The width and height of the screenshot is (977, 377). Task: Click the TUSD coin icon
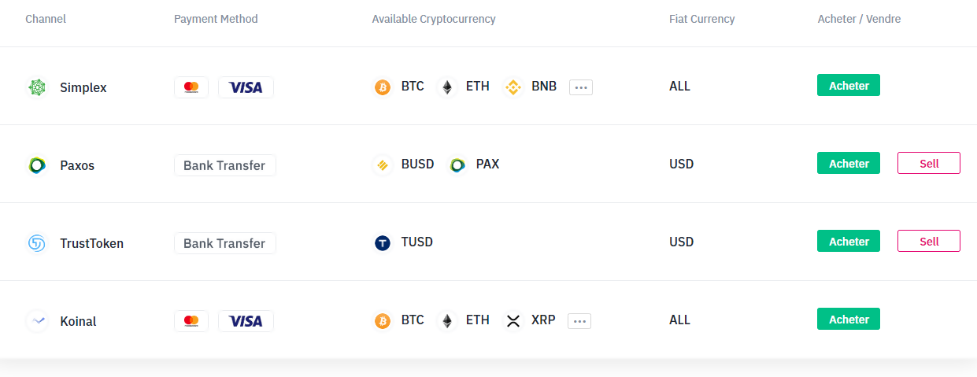pos(383,243)
